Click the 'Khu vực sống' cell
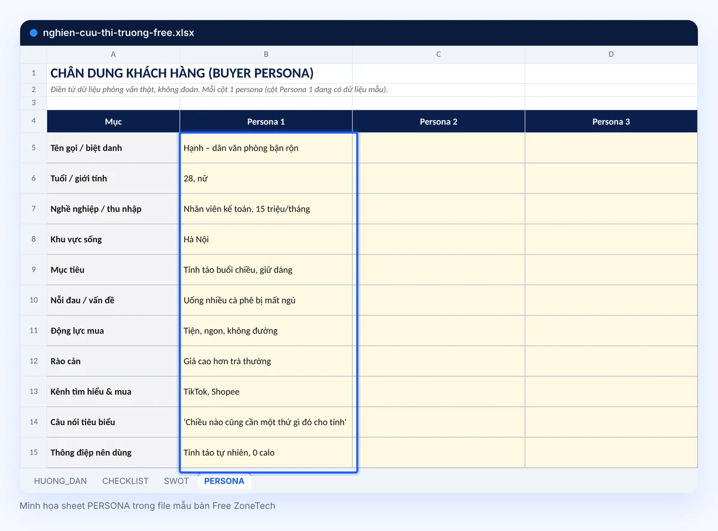Viewport: 718px width, 531px height. (113, 239)
